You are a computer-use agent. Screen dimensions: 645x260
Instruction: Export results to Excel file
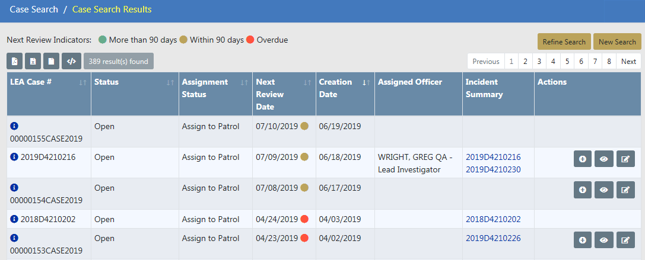(x=33, y=60)
